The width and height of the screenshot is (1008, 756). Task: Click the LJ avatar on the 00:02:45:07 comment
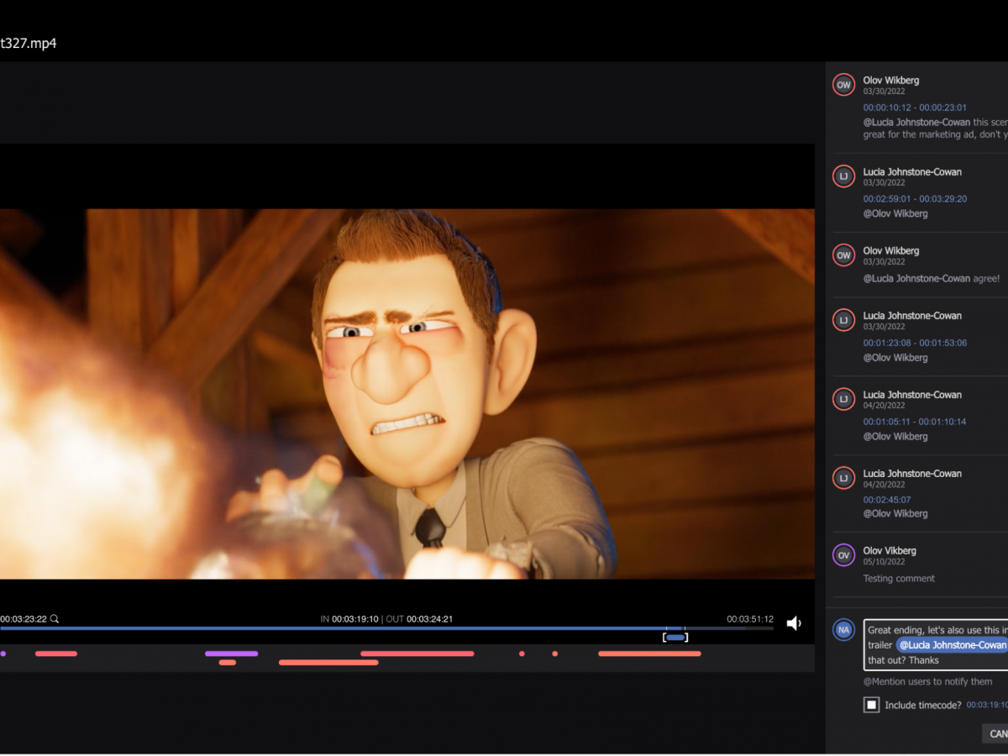843,478
